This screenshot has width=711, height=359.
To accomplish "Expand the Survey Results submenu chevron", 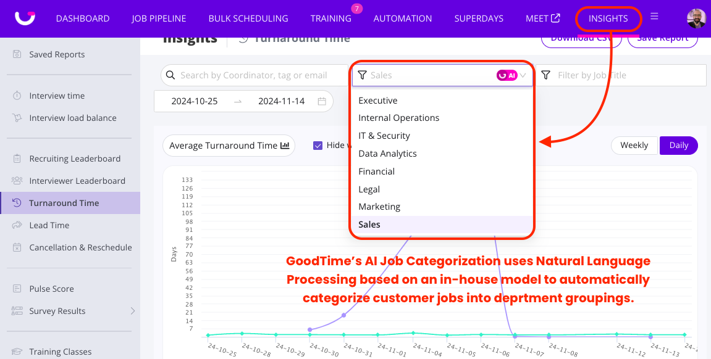I will coord(133,311).
